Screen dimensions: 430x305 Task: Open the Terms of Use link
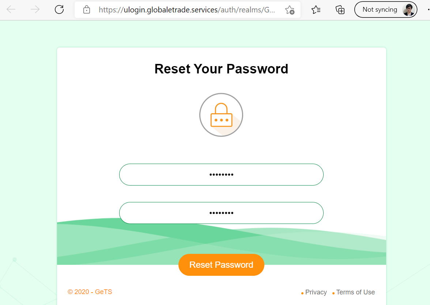pyautogui.click(x=355, y=292)
